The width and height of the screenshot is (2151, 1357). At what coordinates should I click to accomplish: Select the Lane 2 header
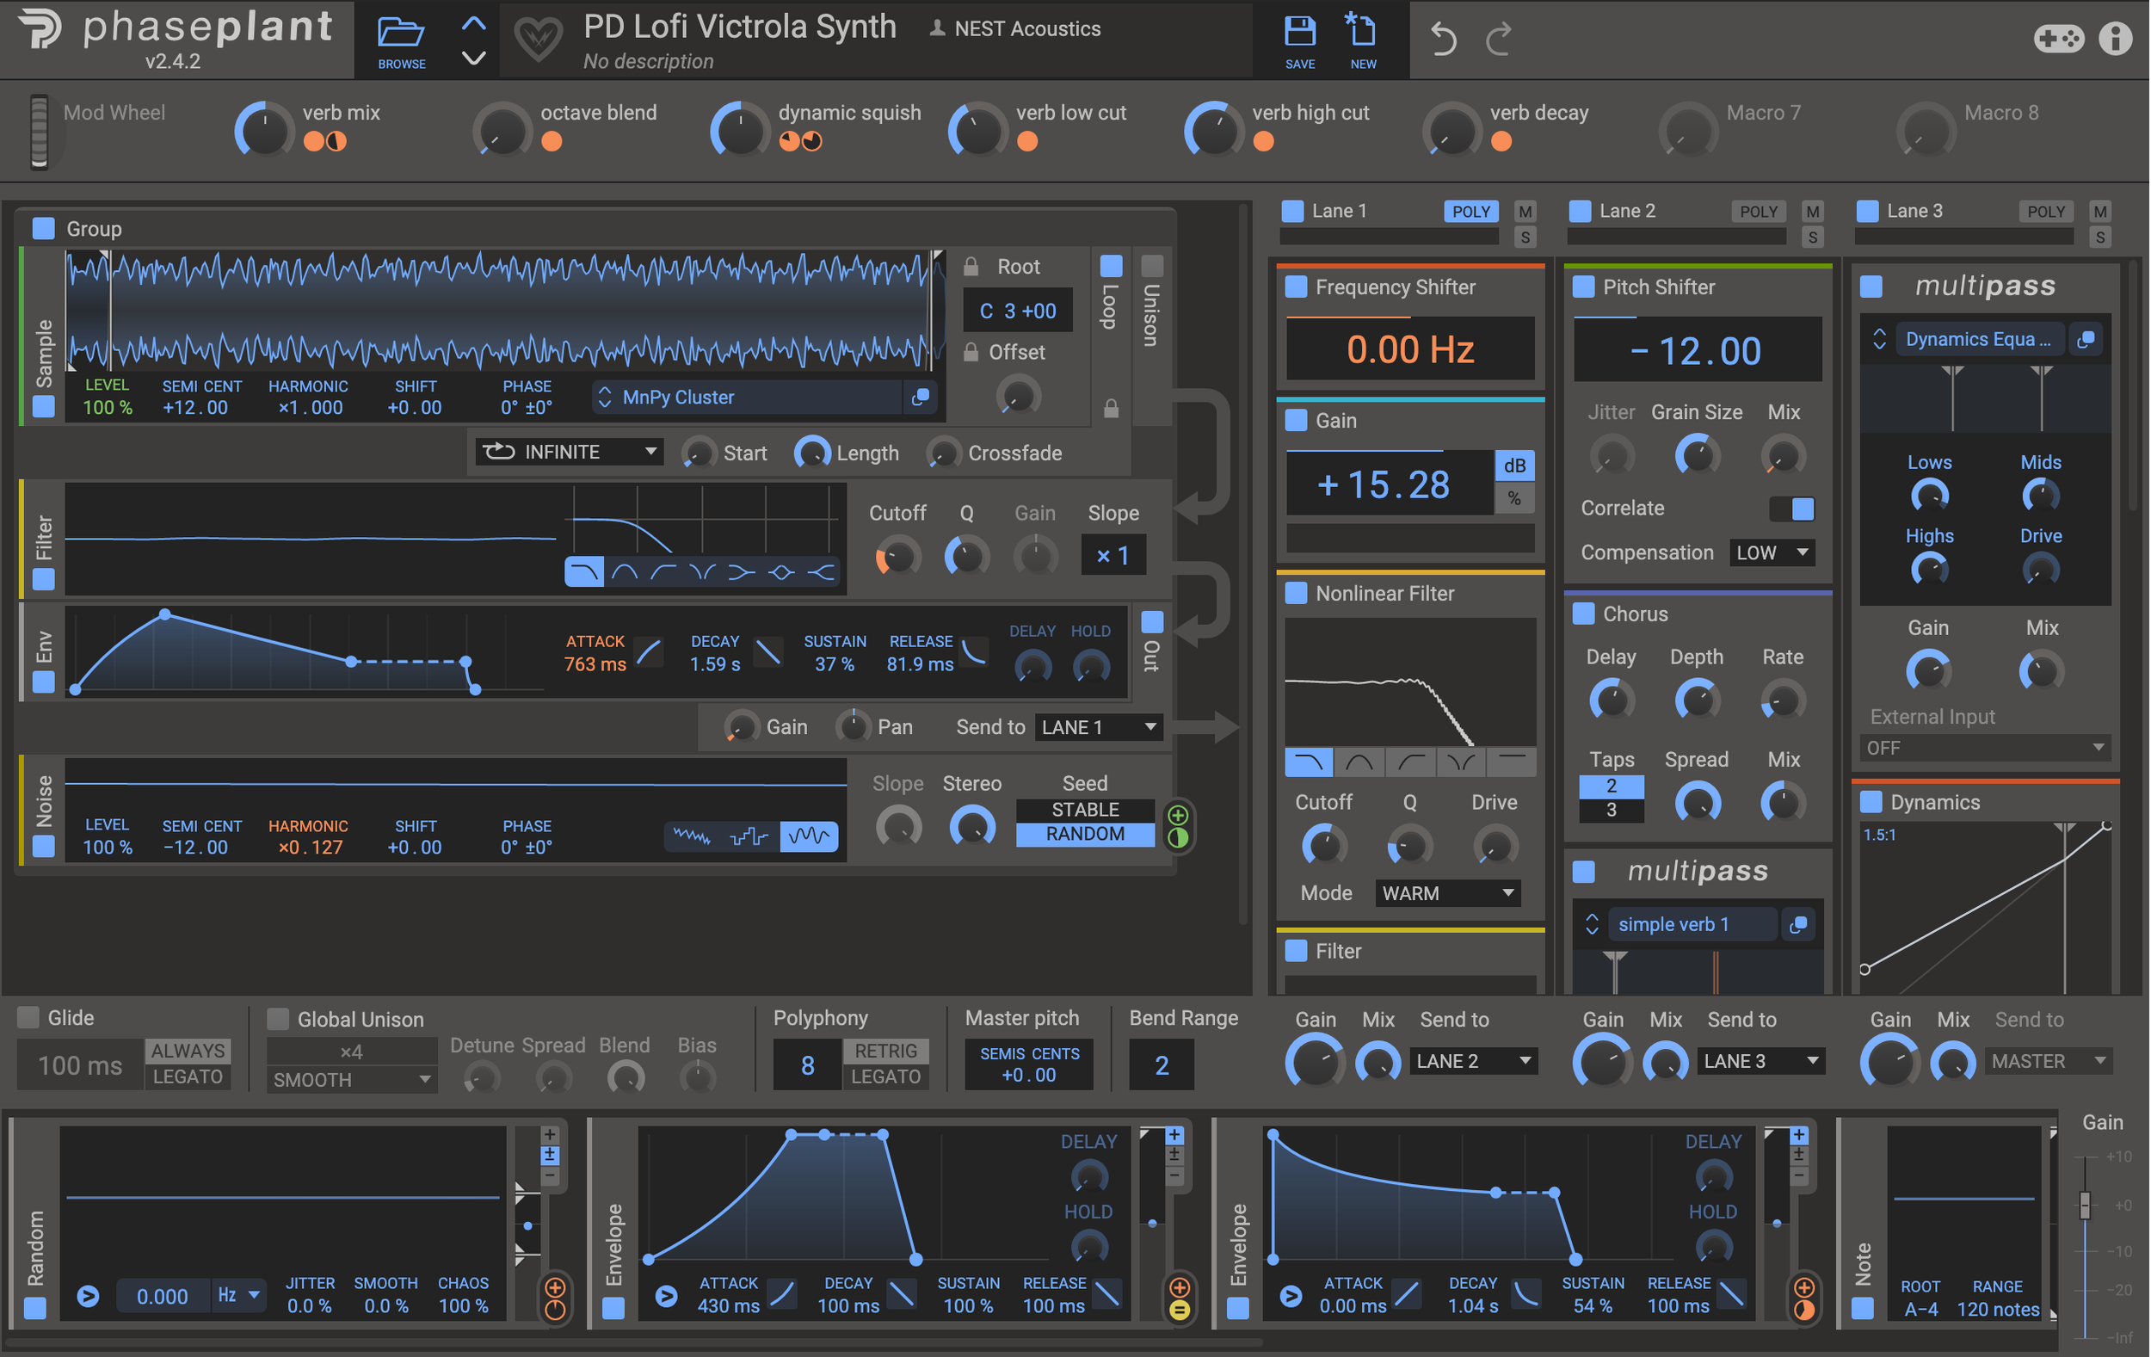(x=1627, y=211)
